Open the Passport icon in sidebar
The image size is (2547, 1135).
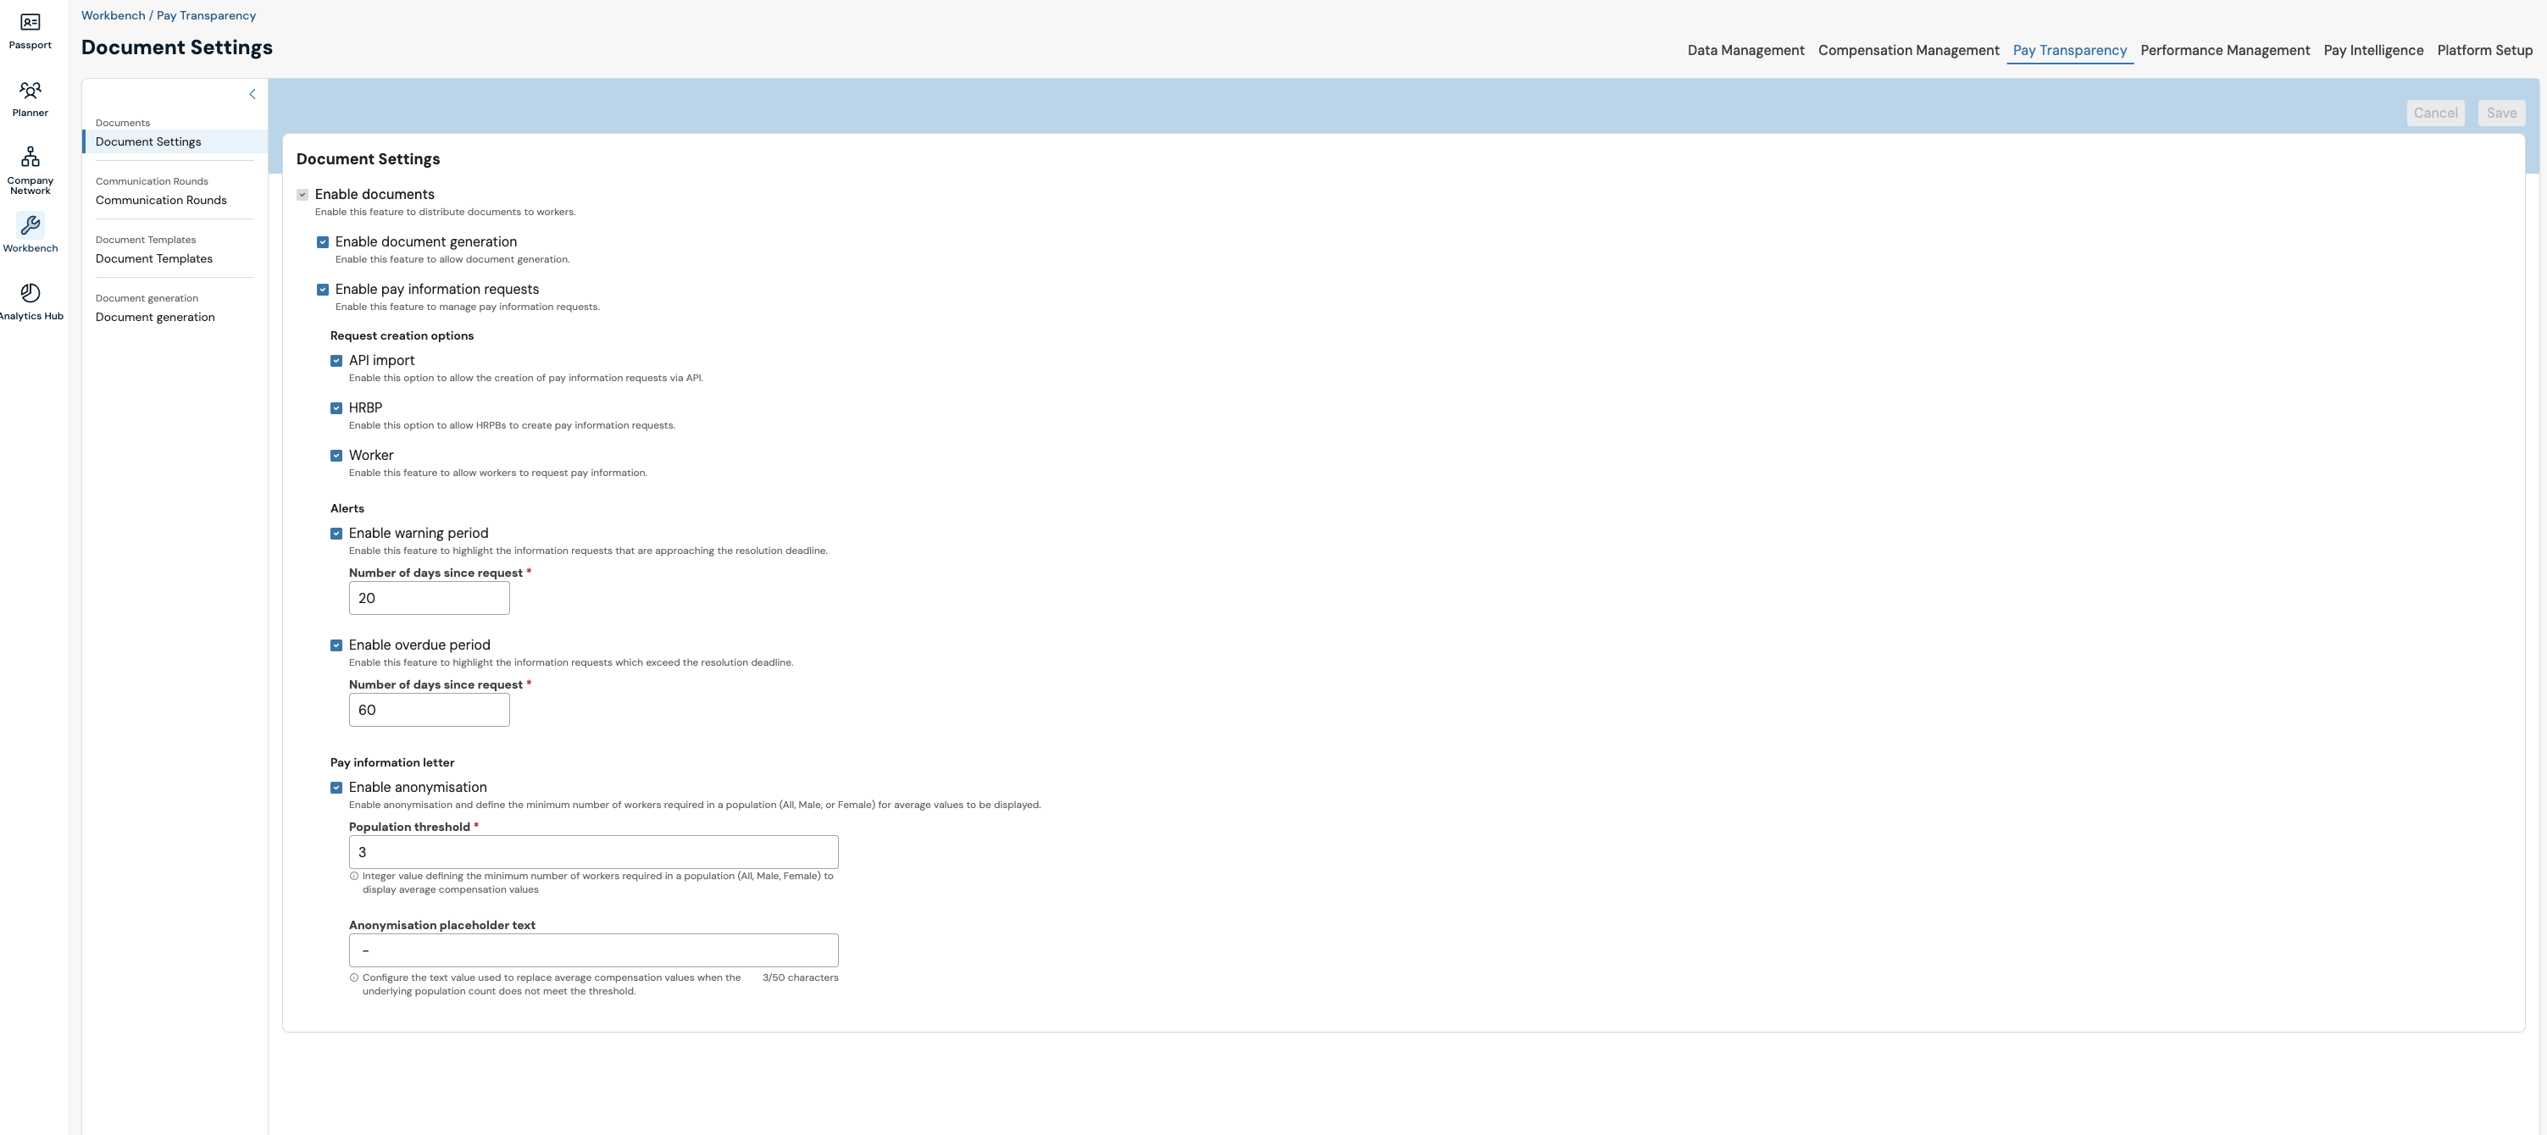[30, 23]
